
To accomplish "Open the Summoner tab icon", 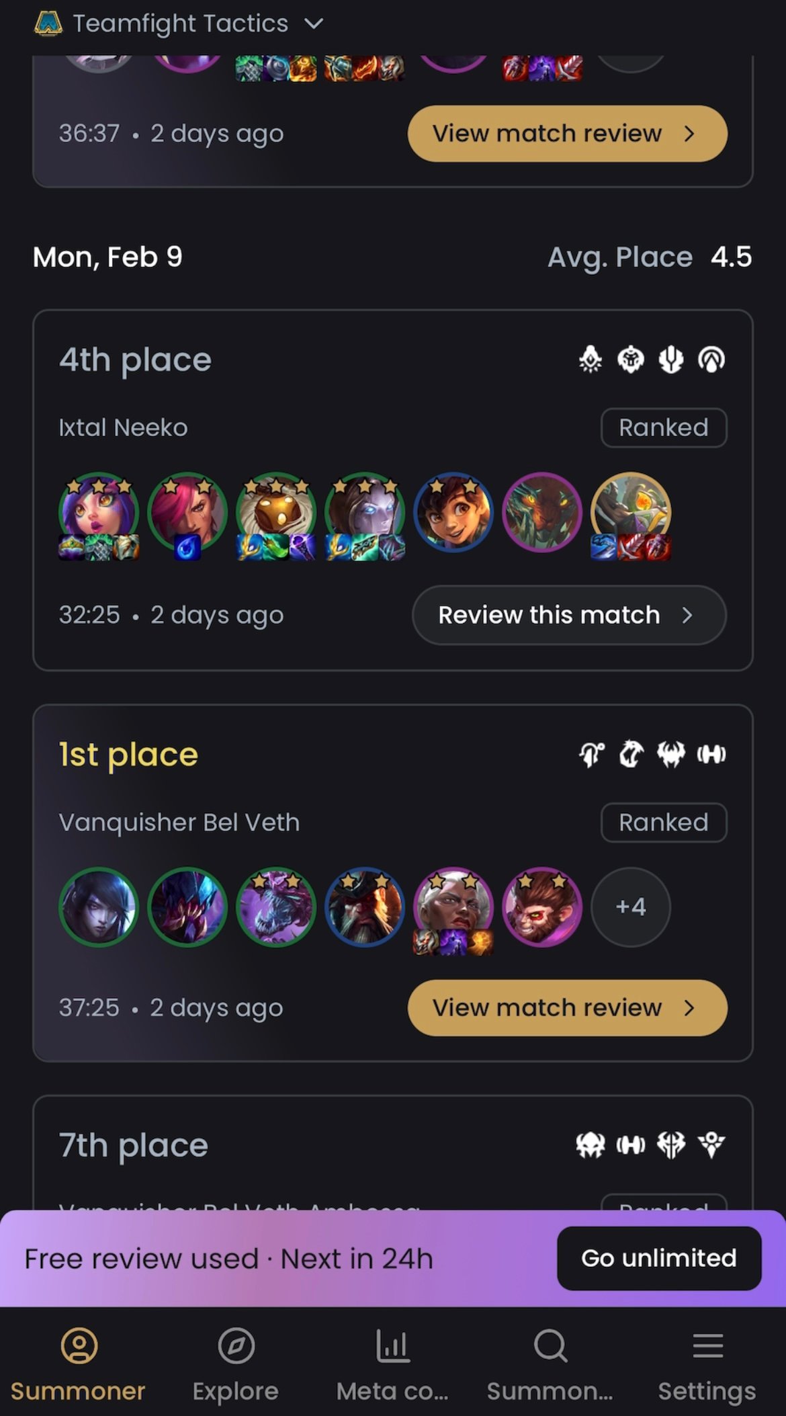I will pos(79,1345).
